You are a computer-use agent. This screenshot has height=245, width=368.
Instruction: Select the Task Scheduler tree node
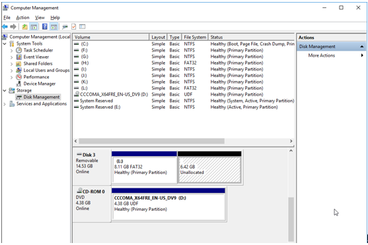point(38,50)
